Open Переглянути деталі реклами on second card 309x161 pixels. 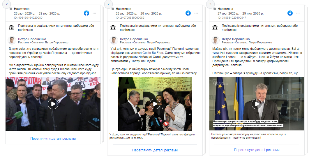[x=155, y=150]
